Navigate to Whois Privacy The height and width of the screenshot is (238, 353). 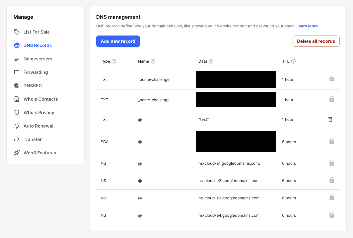[x=39, y=112]
